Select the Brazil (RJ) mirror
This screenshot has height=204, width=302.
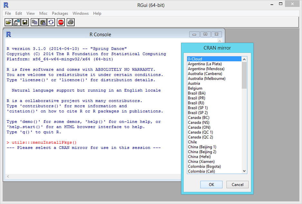pyautogui.click(x=214, y=103)
